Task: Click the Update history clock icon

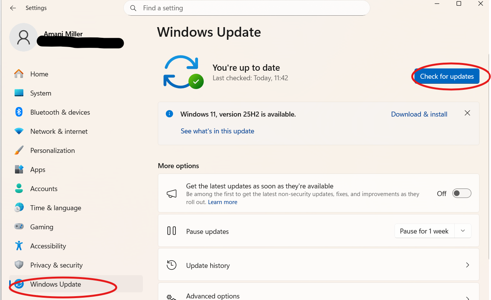Action: [172, 265]
